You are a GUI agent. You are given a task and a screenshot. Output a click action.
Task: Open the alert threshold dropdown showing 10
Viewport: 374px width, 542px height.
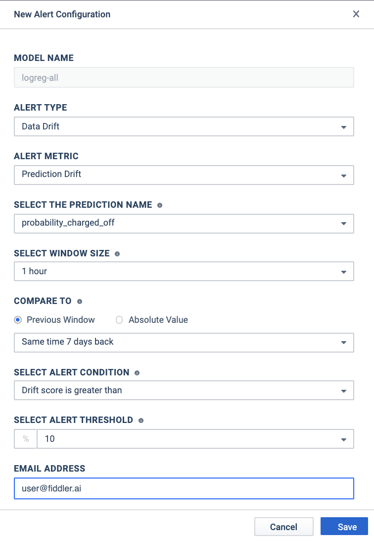[x=195, y=439]
